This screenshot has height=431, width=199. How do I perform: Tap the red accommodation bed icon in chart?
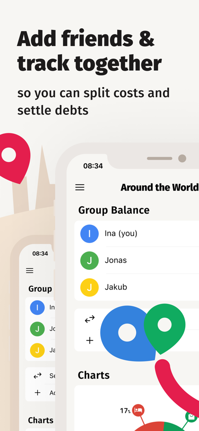click(x=138, y=410)
